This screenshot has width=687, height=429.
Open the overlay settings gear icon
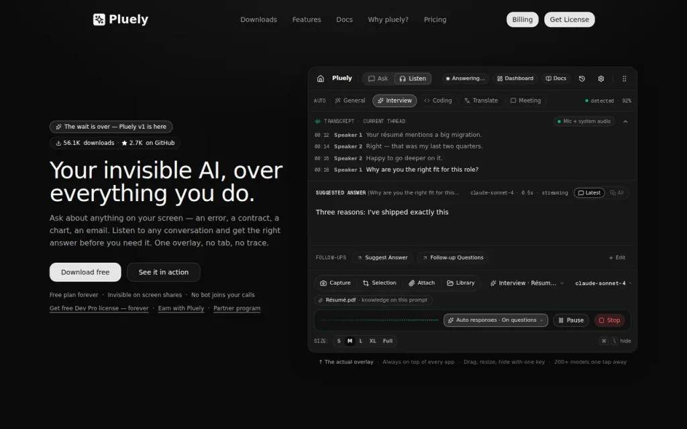click(x=601, y=78)
